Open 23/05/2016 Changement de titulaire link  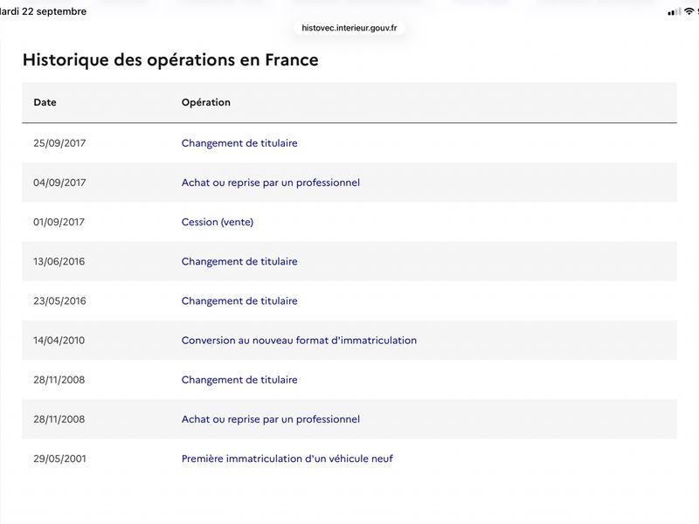(239, 300)
